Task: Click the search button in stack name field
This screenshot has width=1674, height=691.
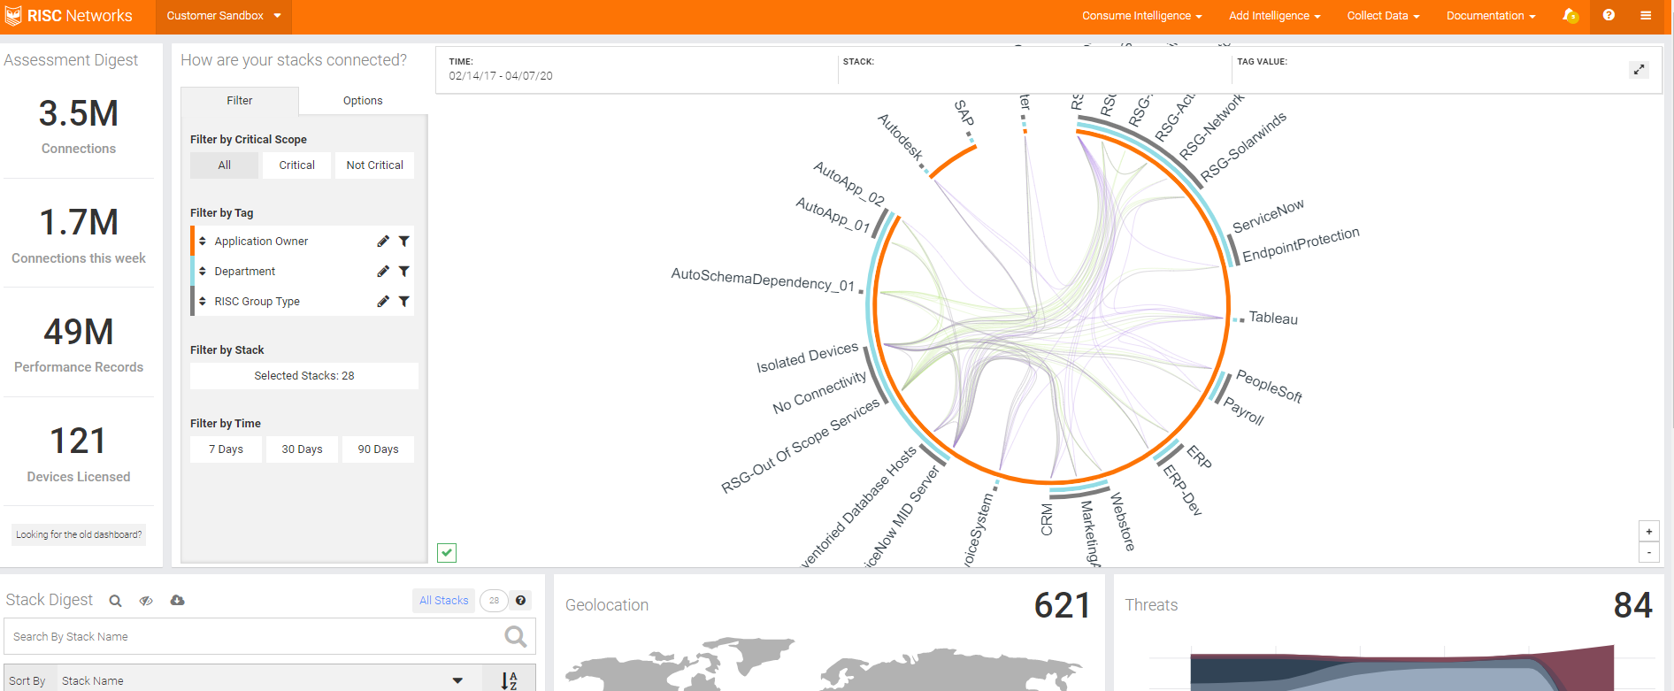Action: [x=515, y=636]
